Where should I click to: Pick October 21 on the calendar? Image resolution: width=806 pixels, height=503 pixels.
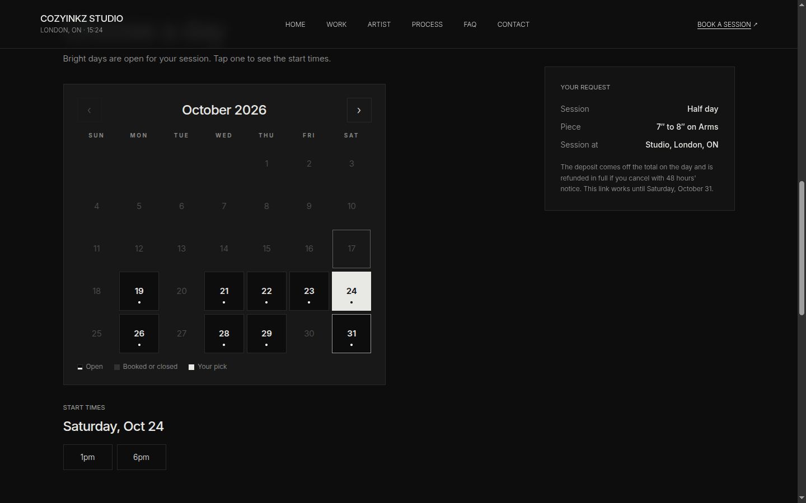[x=224, y=291]
